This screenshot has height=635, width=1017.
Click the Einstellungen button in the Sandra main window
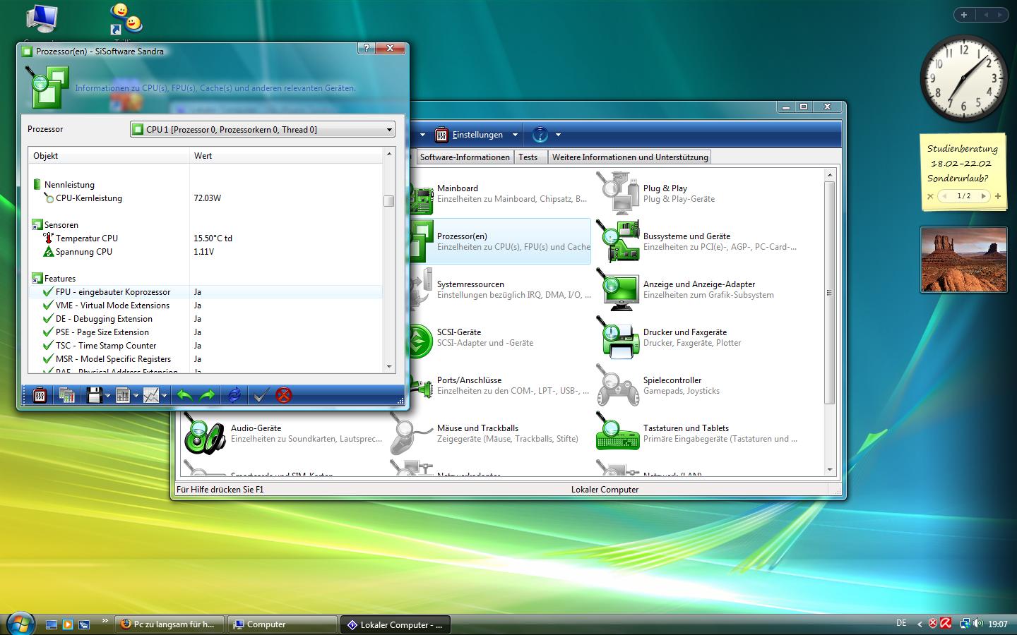pos(470,135)
